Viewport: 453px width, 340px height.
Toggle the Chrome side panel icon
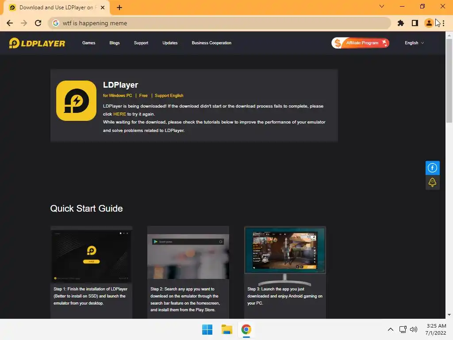(x=415, y=23)
